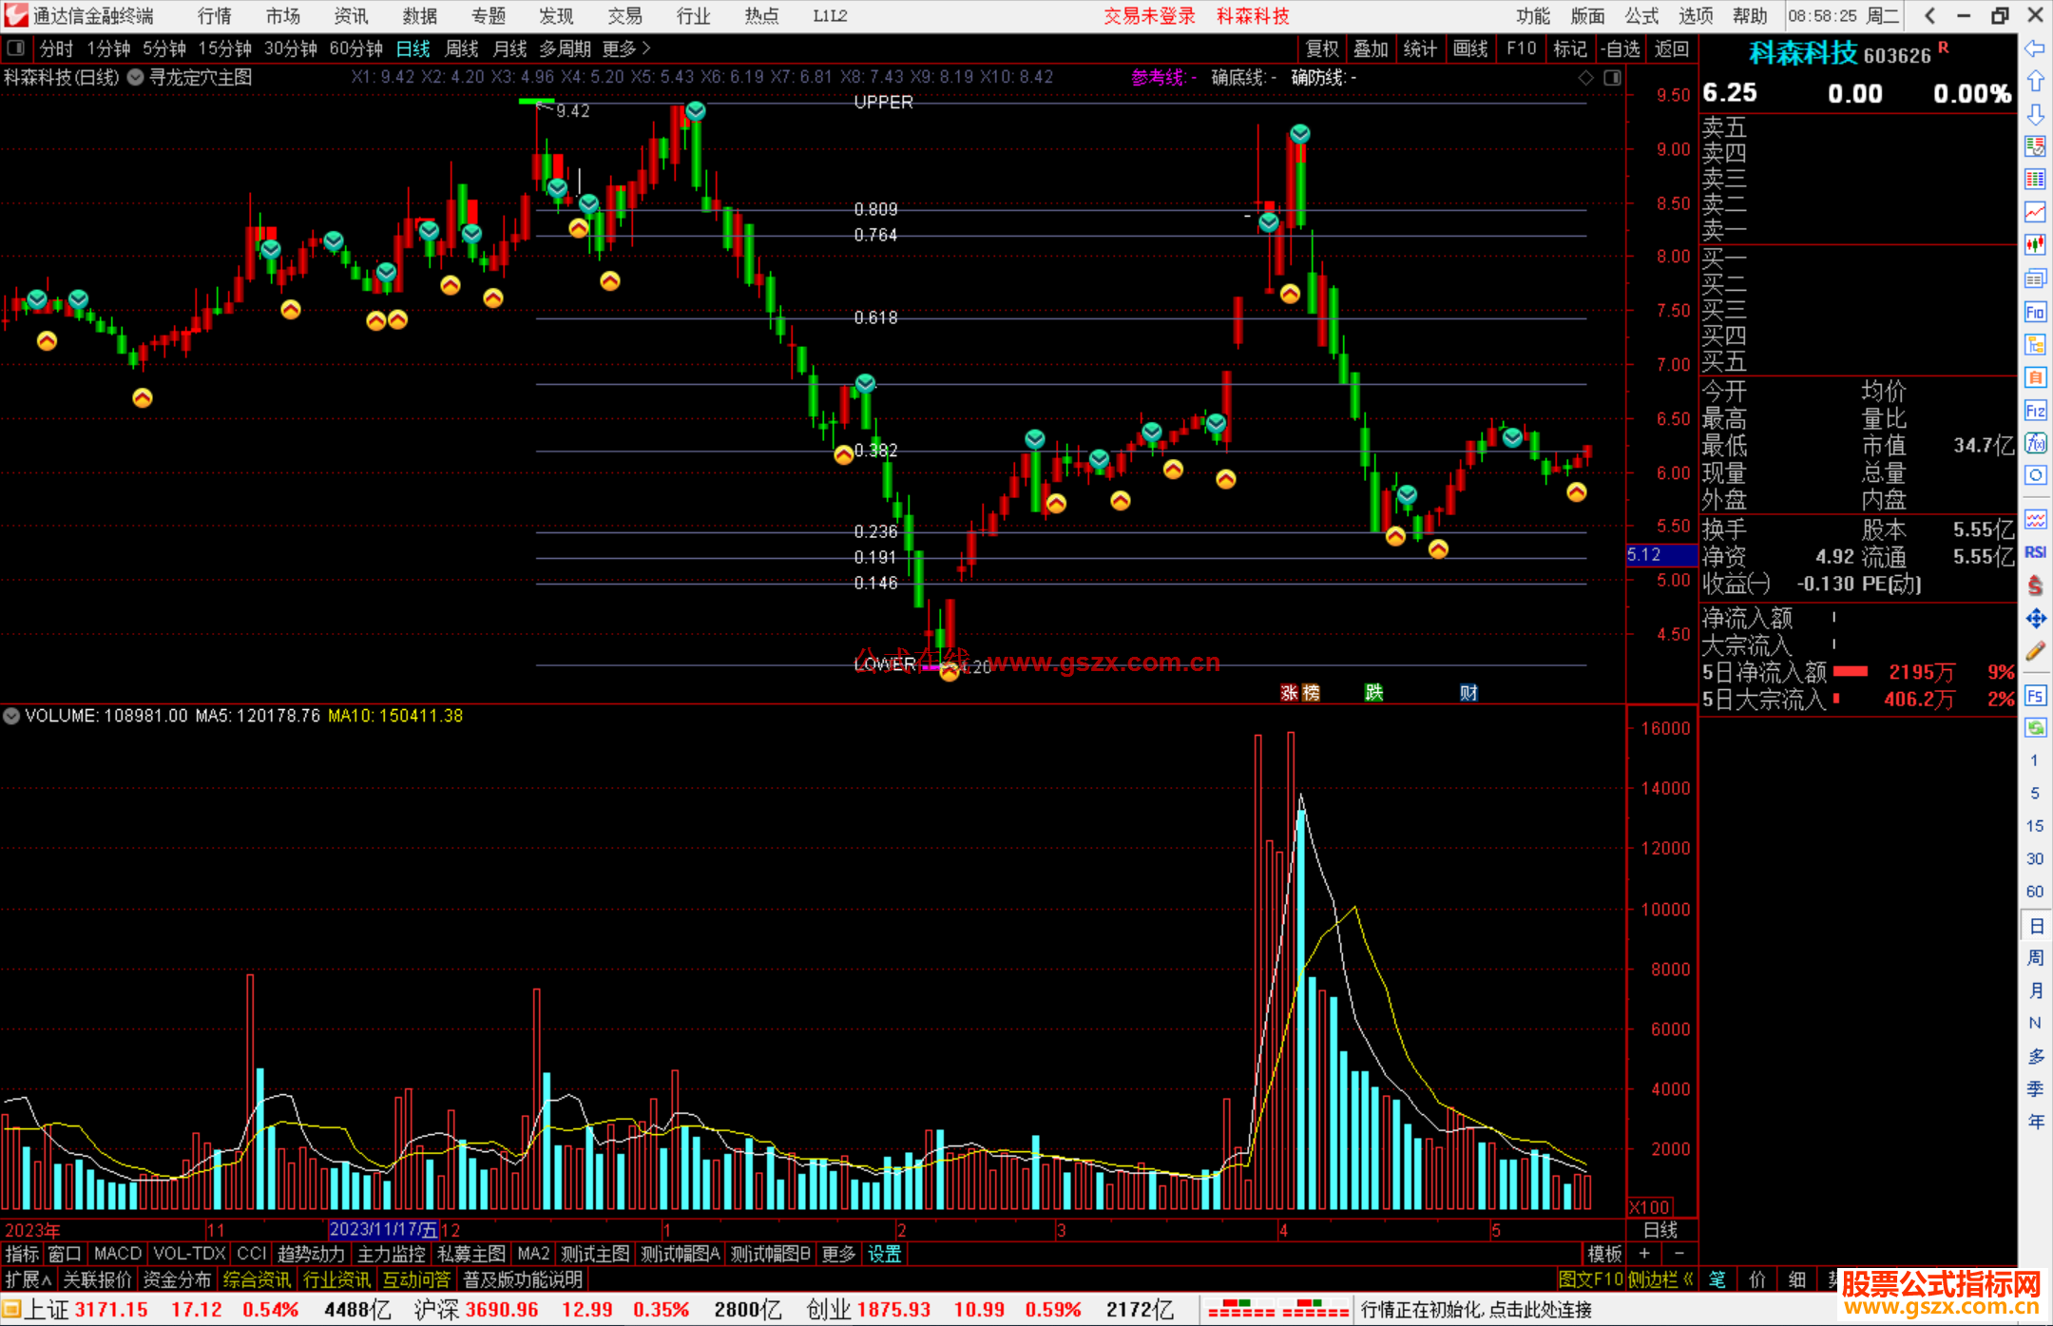Viewport: 2053px width, 1326px height.
Task: Click the pencil drawing tool icon
Action: tap(2035, 652)
